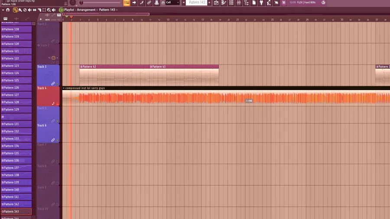Adjust the top horizontal pitch slider
Screen dimensions: 390x219
click(x=100, y=3)
